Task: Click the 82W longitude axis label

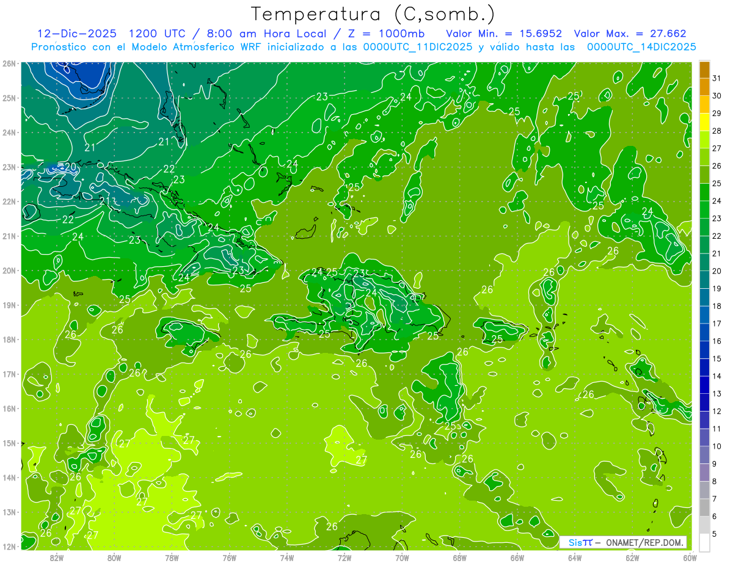Action: click(x=57, y=557)
